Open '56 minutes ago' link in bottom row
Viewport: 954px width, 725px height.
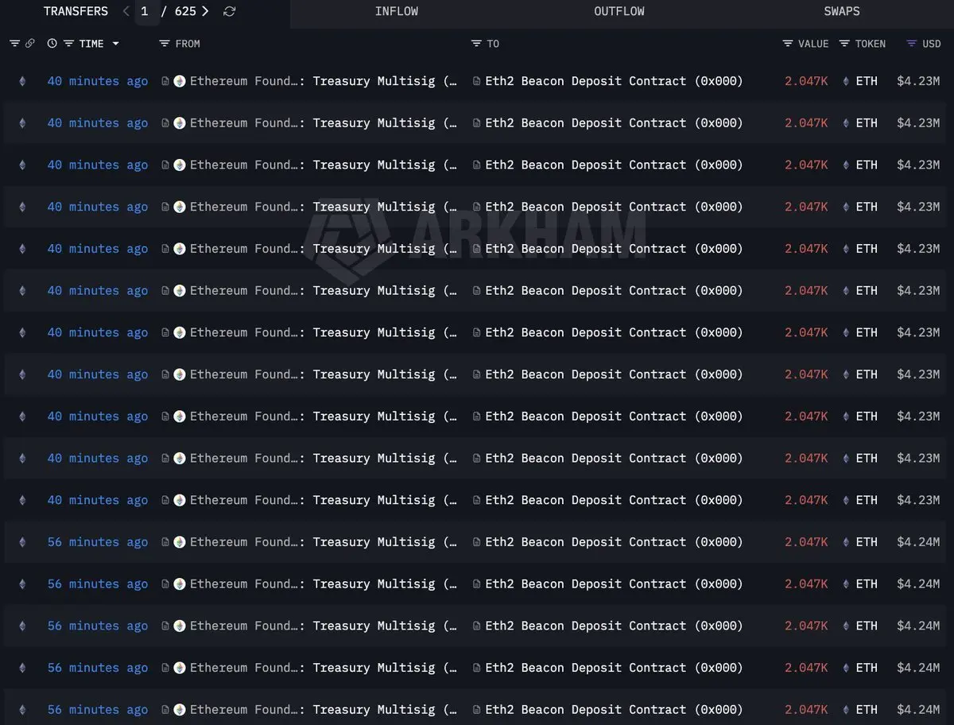[98, 710]
